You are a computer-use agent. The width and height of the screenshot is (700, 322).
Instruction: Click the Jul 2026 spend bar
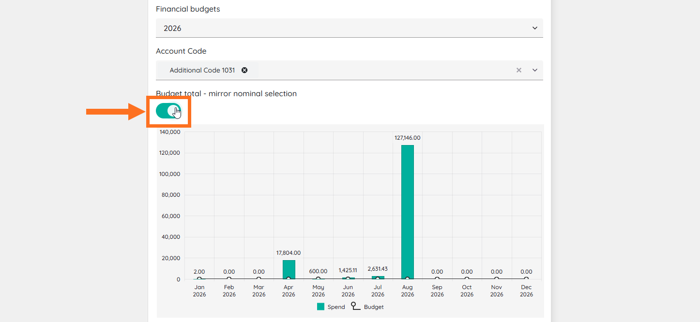[x=378, y=278]
